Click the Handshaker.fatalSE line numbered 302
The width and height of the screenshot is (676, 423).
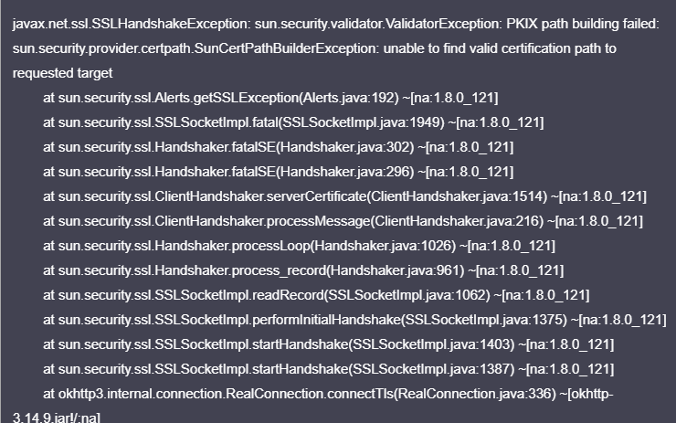pos(278,147)
